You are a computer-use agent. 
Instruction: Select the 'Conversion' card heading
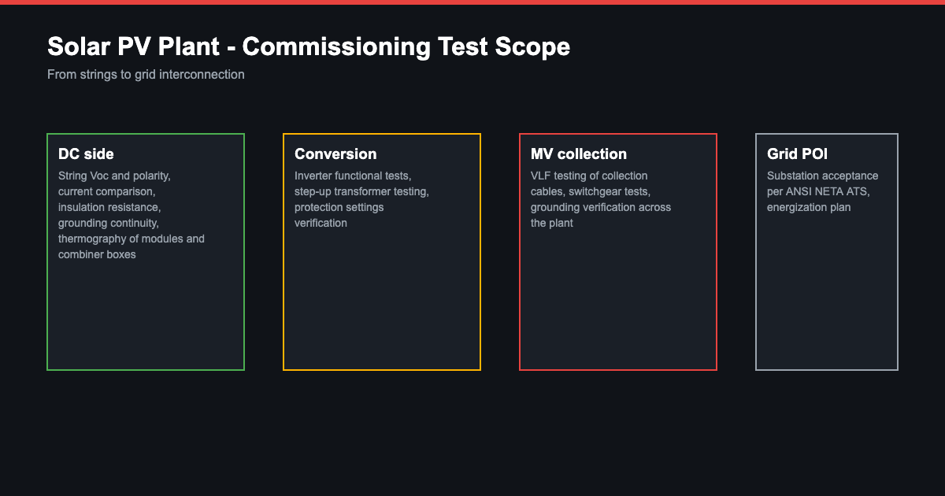[x=335, y=154]
